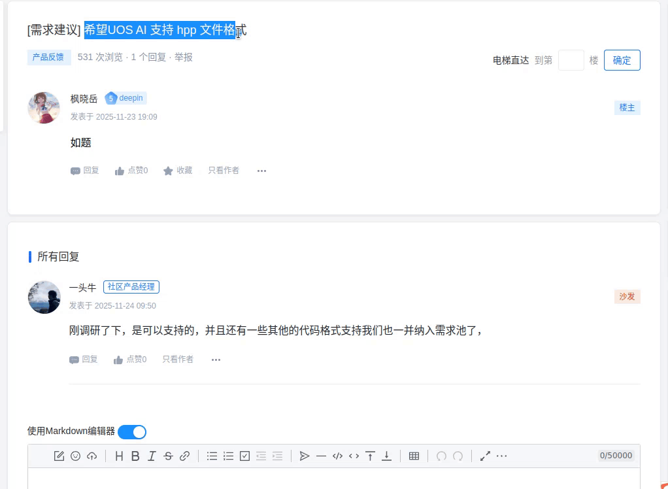
Task: Click 收藏 to favorite the post
Action: pos(178,171)
